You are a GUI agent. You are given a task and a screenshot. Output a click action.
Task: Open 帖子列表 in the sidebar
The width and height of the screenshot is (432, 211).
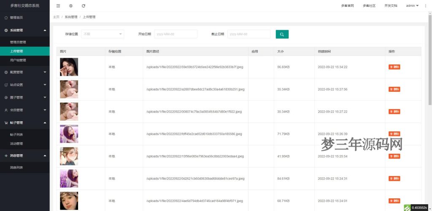click(16, 134)
